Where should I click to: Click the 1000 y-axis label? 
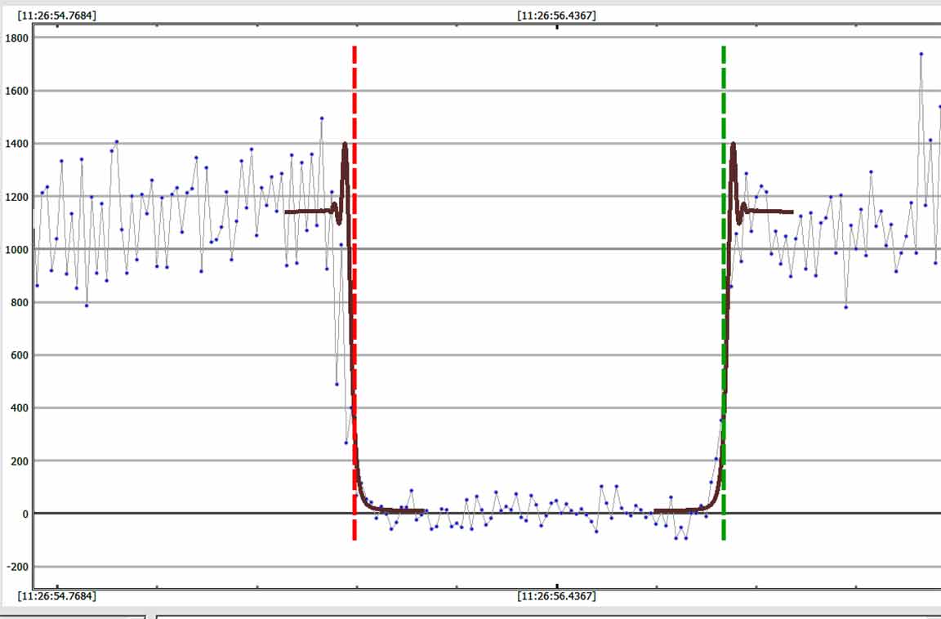17,250
